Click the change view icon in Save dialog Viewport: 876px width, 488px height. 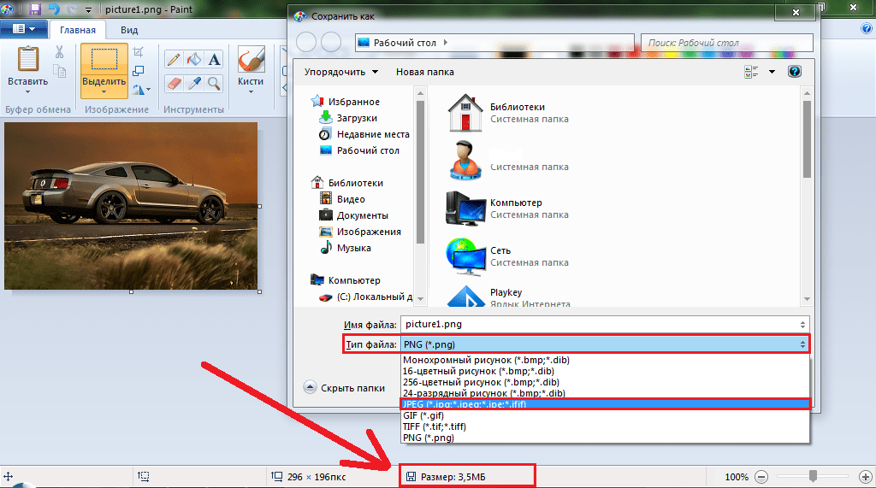coord(751,72)
